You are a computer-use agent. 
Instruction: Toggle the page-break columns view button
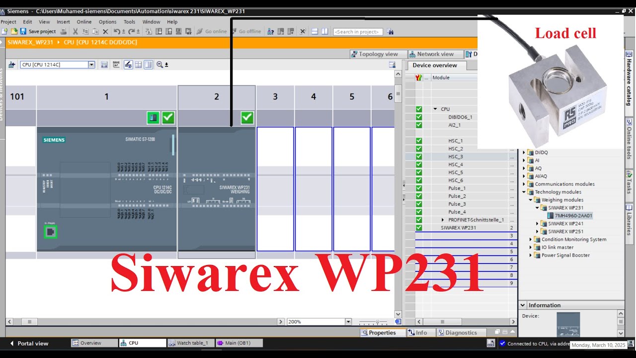click(x=148, y=65)
